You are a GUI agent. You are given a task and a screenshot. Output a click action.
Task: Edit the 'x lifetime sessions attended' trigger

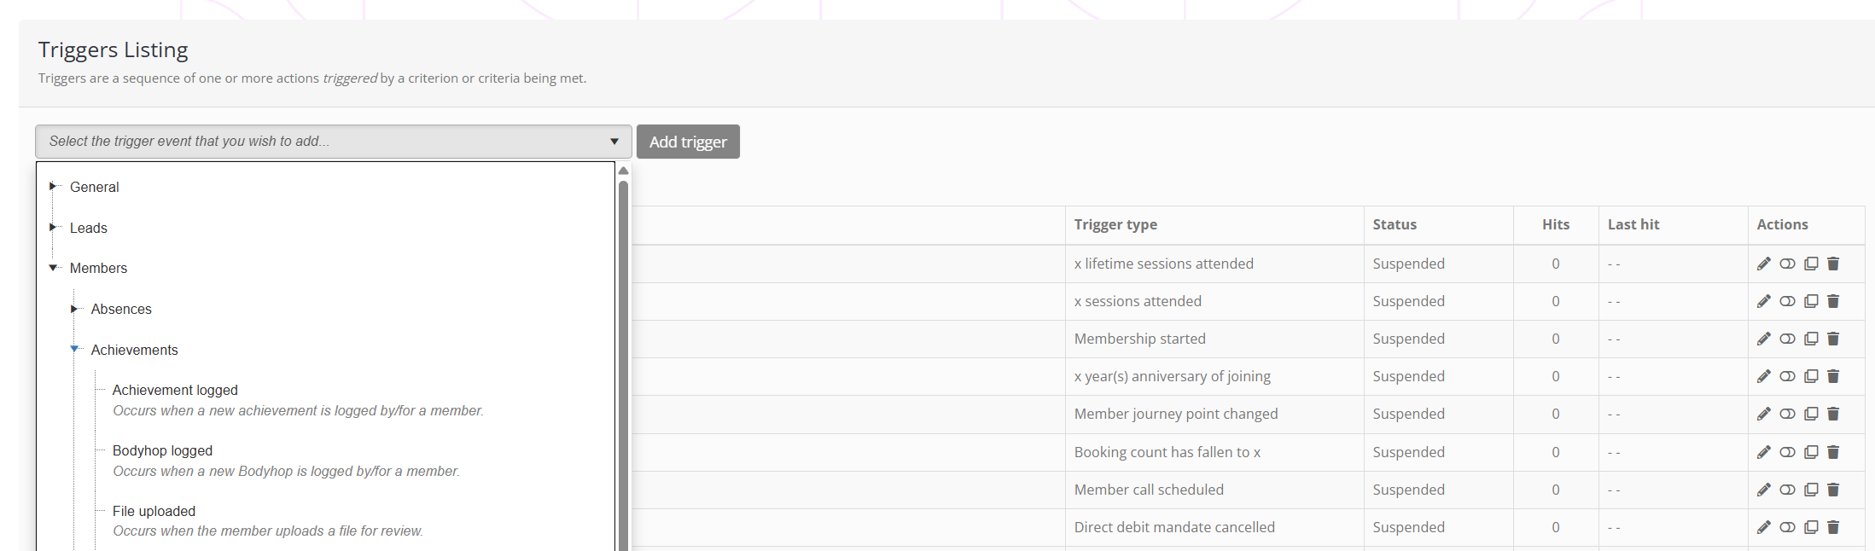click(x=1763, y=264)
